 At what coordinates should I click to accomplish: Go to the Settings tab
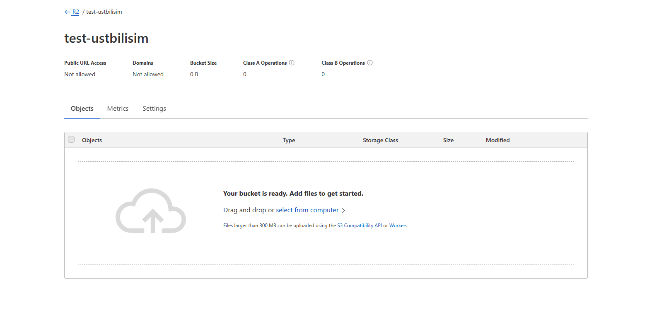point(154,109)
